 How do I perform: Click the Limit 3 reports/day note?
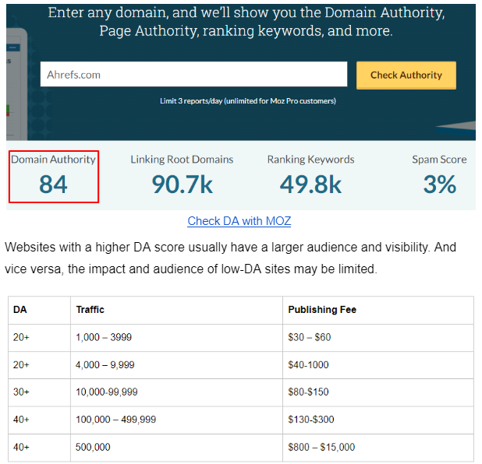[248, 101]
